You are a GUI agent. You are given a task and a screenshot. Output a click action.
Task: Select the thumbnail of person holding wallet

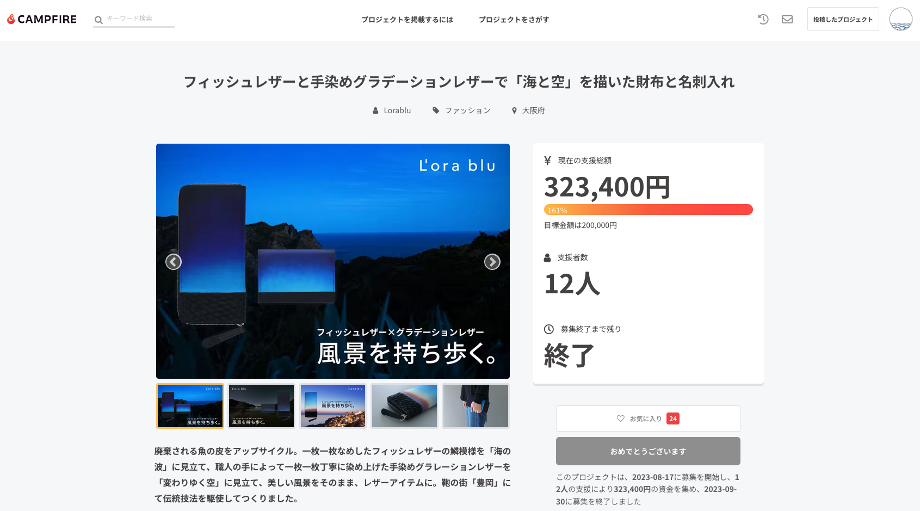click(476, 406)
